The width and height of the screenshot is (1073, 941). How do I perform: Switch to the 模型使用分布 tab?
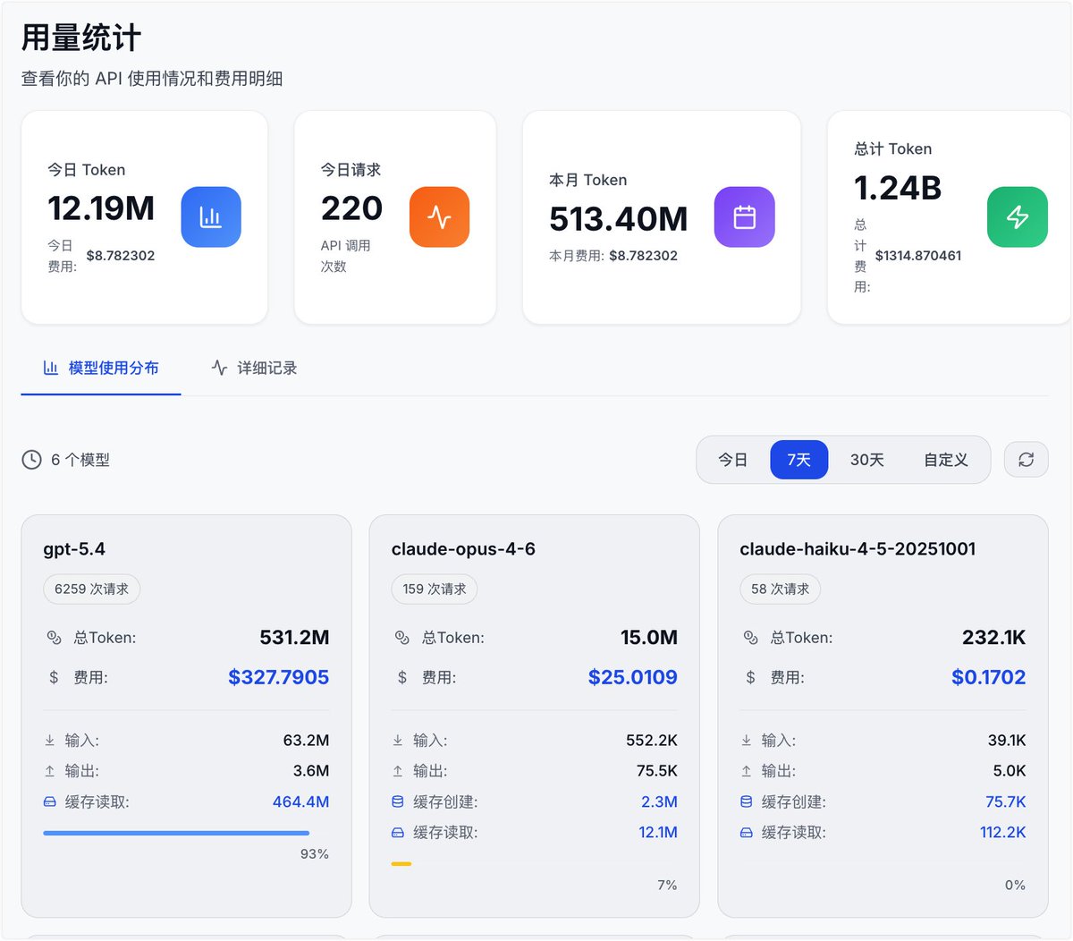pos(101,368)
